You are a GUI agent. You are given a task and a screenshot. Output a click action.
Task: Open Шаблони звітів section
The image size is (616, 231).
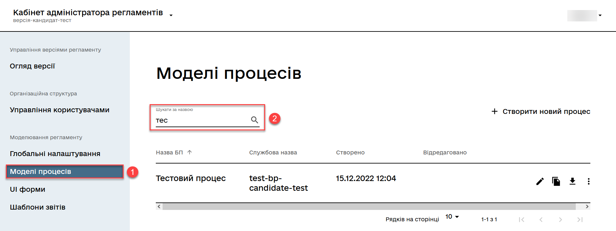click(38, 207)
